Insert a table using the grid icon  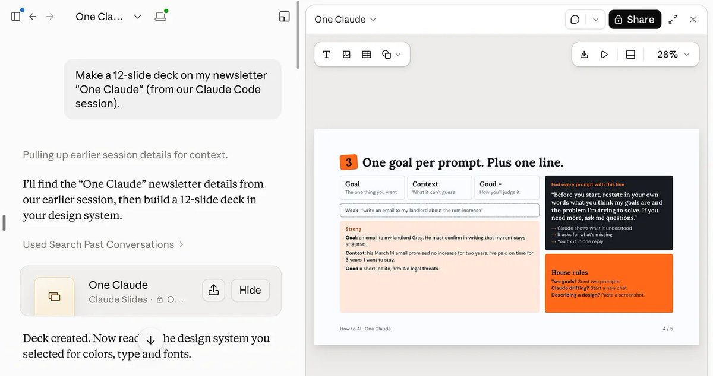pos(367,55)
